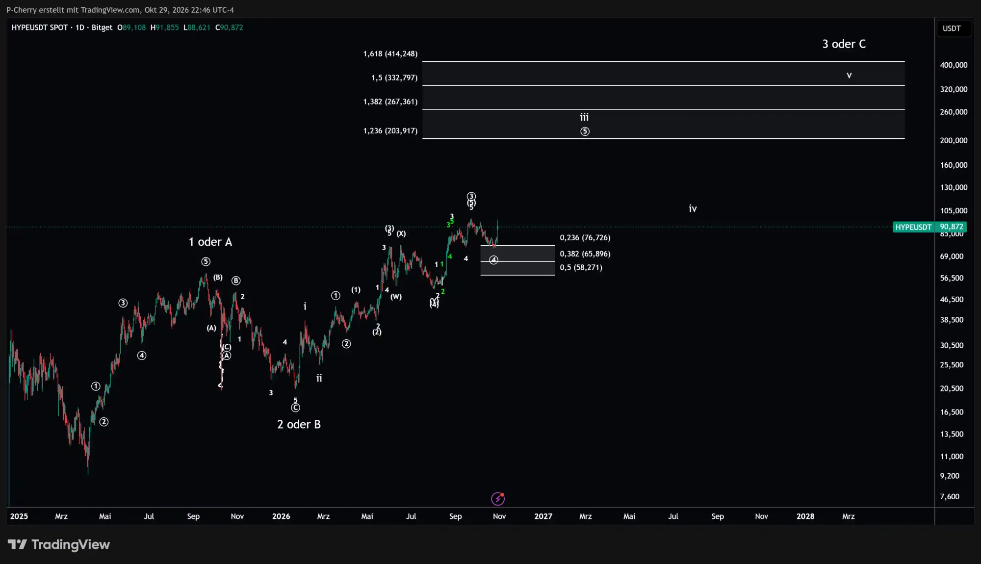Screen dimensions: 981x564
Task: Select wave label 'v' in target zone
Action: coord(849,76)
